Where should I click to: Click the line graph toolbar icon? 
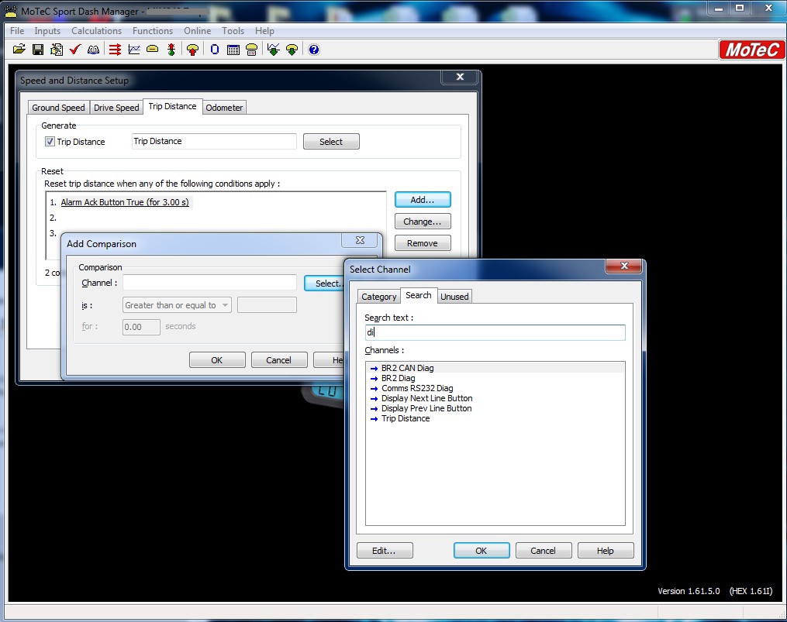(x=134, y=49)
